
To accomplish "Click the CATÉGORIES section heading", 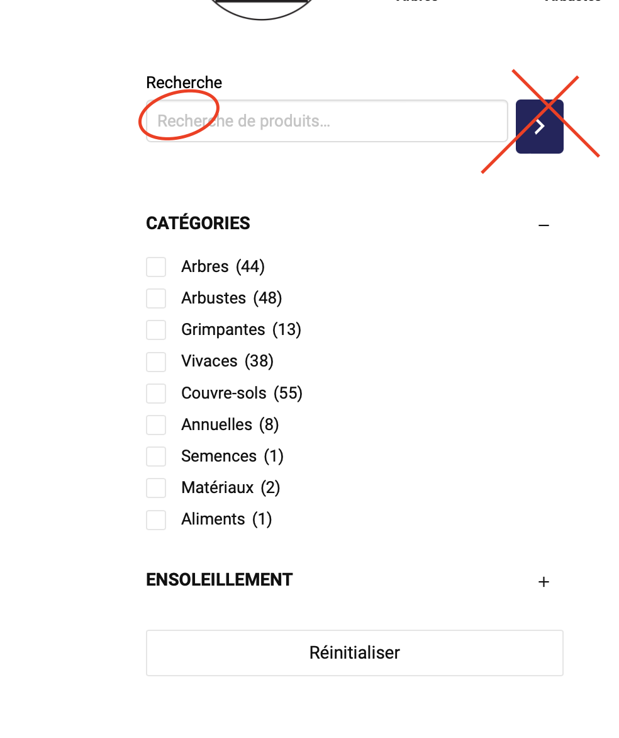I will pyautogui.click(x=198, y=224).
